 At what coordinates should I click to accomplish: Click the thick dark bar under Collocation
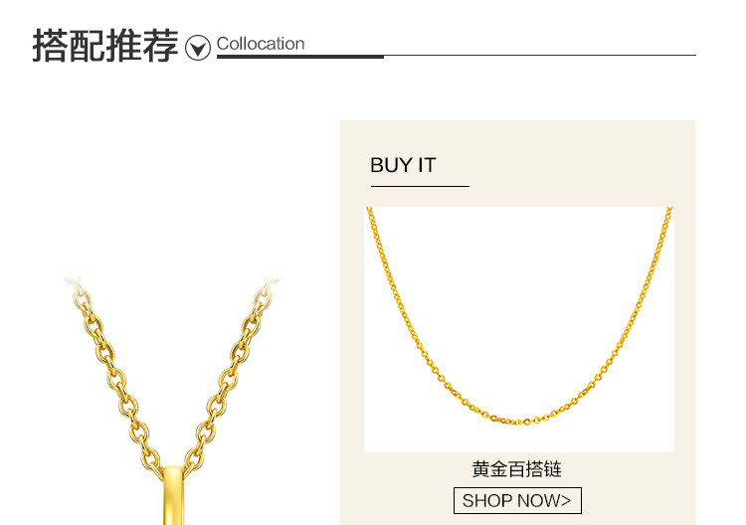click(300, 57)
